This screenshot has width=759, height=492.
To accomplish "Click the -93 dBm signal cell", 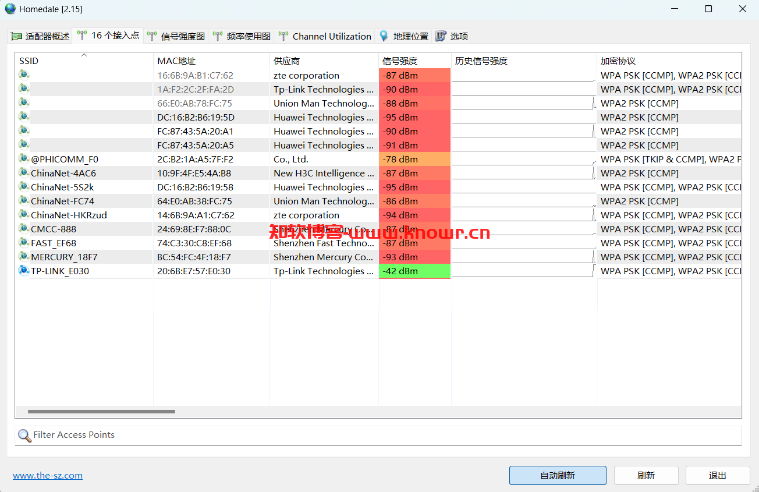I will tap(415, 257).
